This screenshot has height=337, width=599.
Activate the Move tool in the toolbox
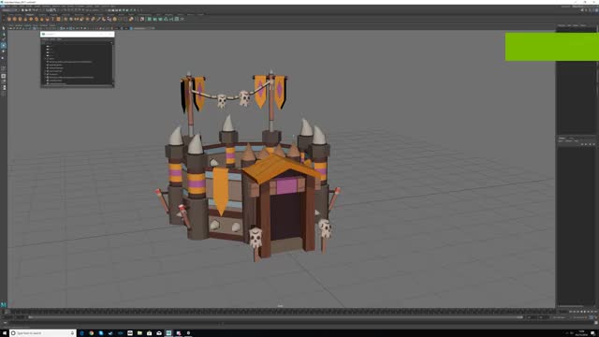coord(4,45)
